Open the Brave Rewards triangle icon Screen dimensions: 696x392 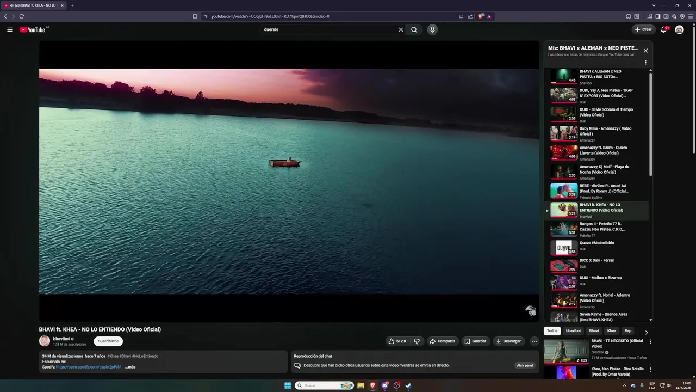pyautogui.click(x=489, y=16)
